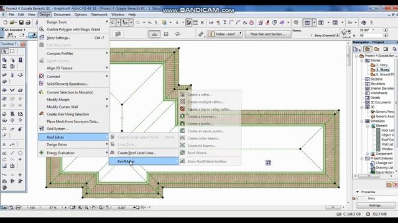
Task: Click the Grid System menu icon
Action: pyautogui.click(x=42, y=128)
